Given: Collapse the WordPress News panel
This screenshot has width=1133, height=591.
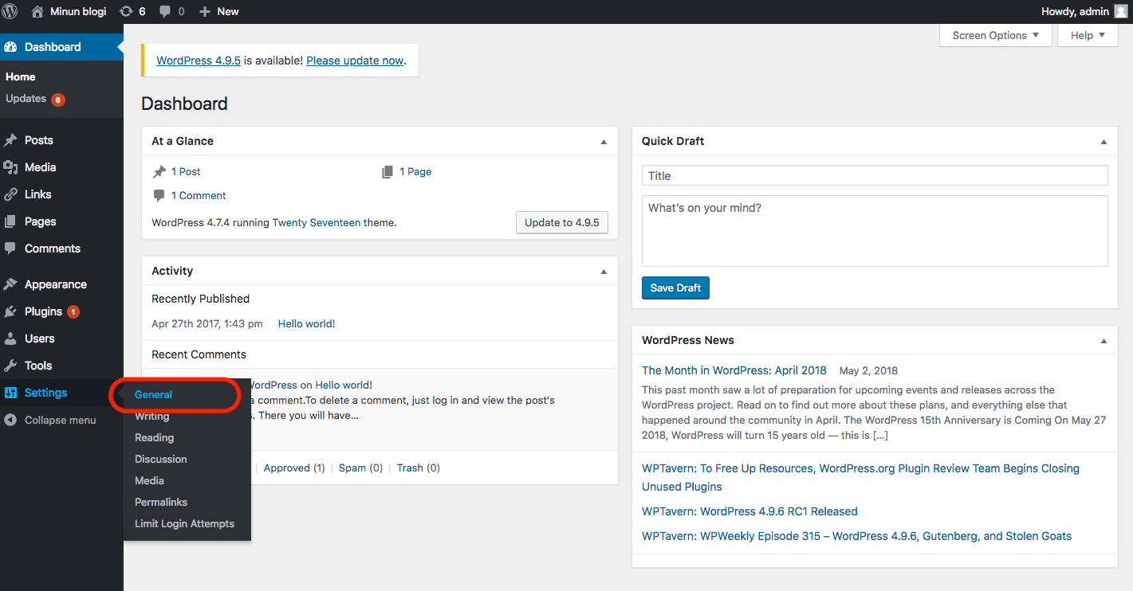Looking at the screenshot, I should tap(1103, 341).
